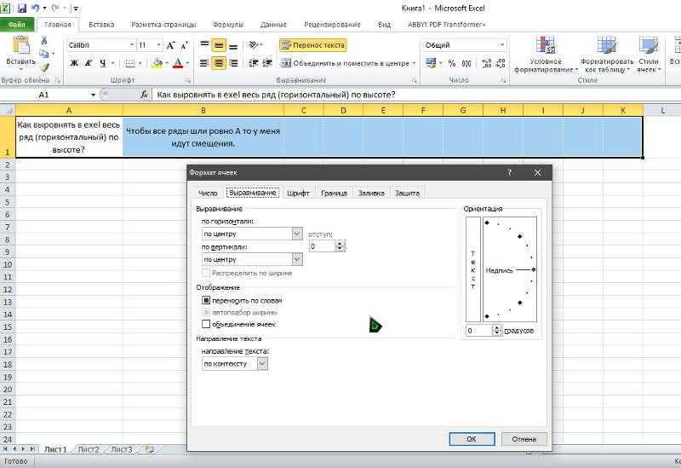Switch to the Данные ribbon tab
This screenshot has height=468, width=681.
tap(273, 25)
